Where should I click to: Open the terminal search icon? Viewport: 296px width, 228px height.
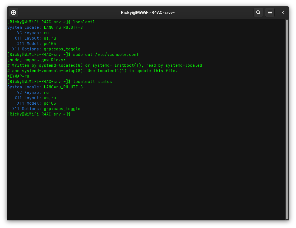(258, 12)
